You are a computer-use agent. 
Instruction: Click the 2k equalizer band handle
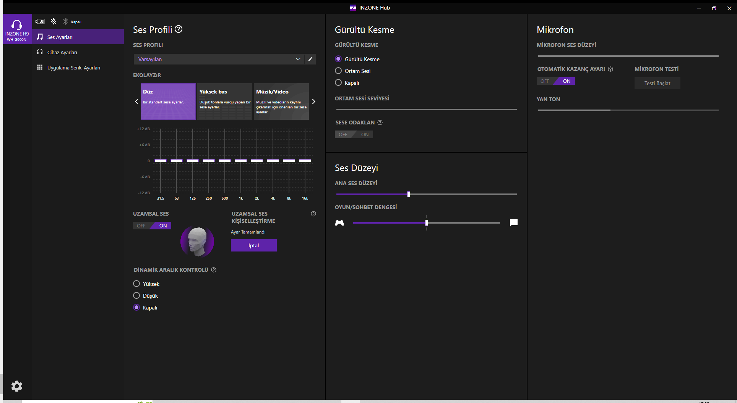257,161
